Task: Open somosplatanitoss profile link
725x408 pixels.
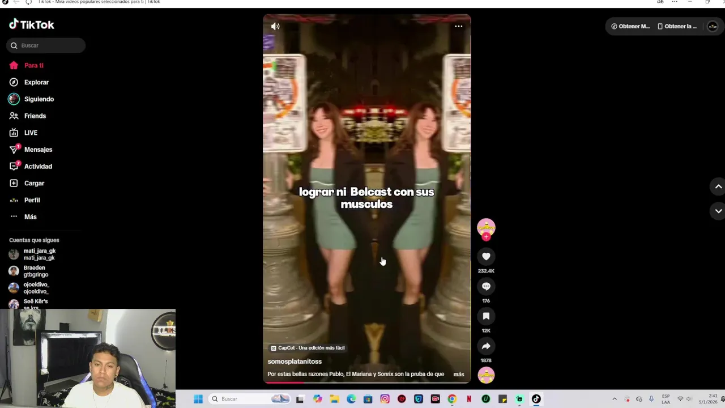Action: pos(295,362)
